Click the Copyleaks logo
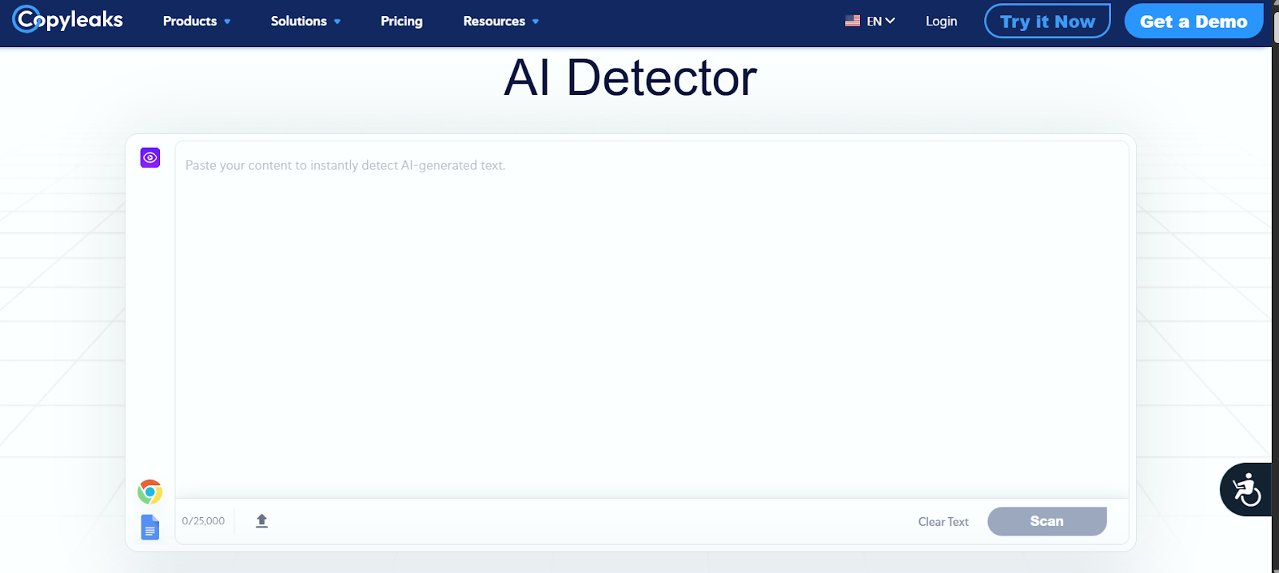The height and width of the screenshot is (573, 1279). point(68,20)
